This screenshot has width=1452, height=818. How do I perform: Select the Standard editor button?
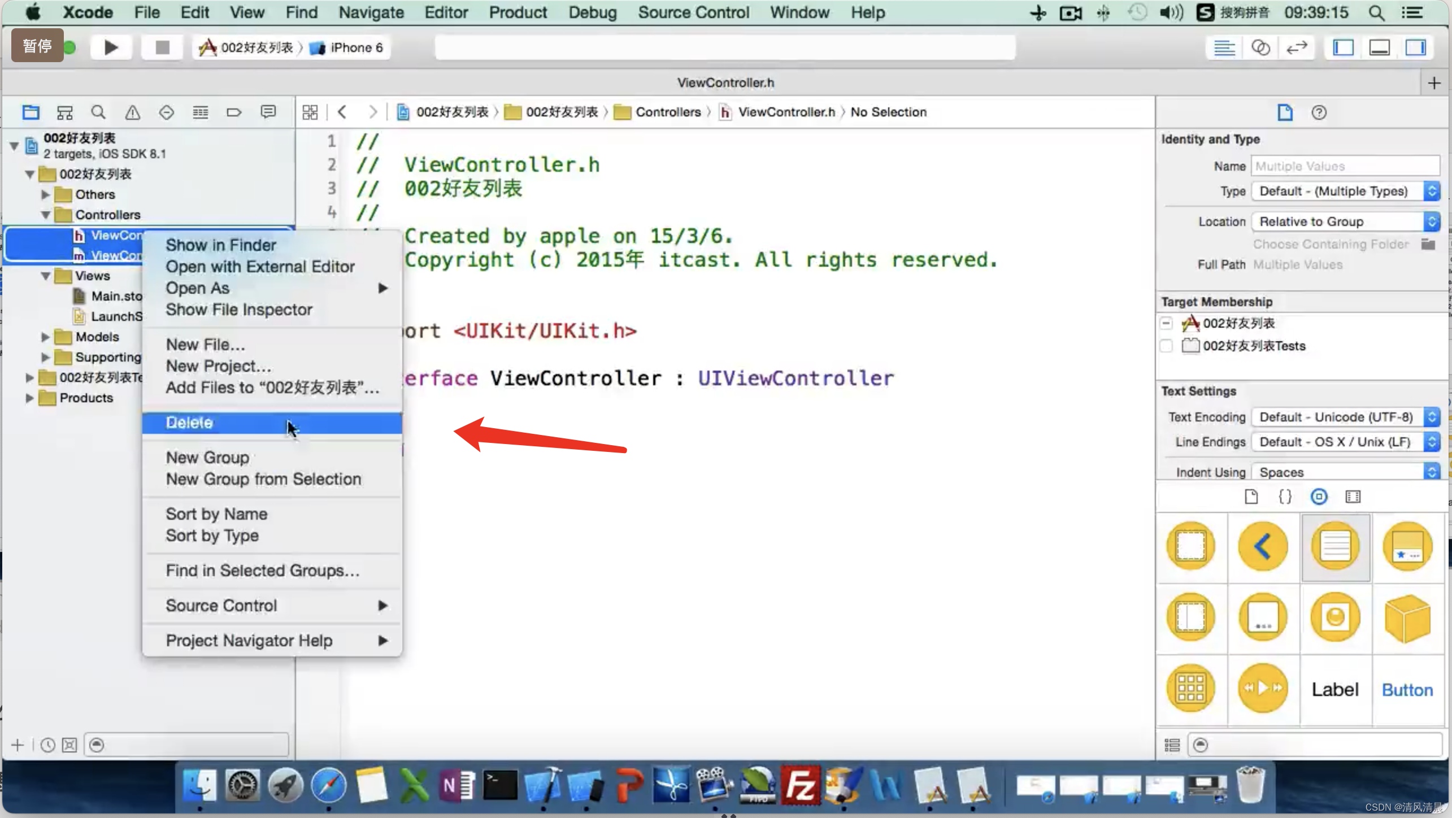click(x=1224, y=48)
